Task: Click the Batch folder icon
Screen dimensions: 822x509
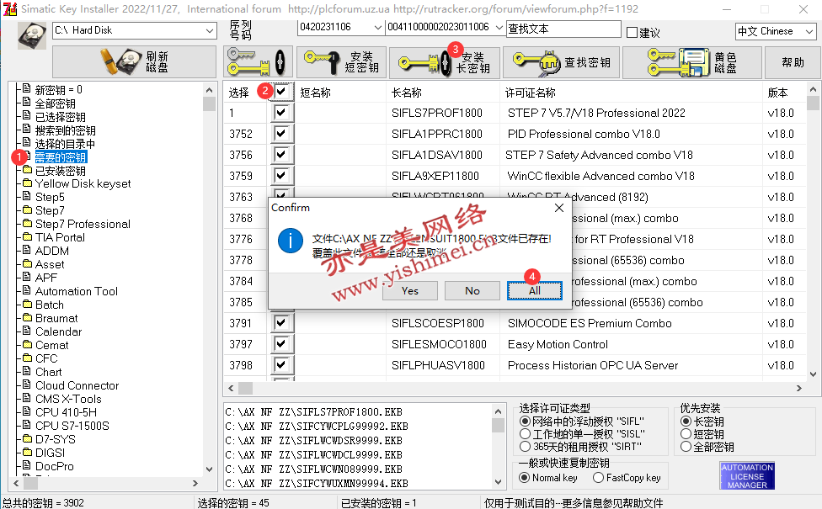Action: [x=27, y=305]
